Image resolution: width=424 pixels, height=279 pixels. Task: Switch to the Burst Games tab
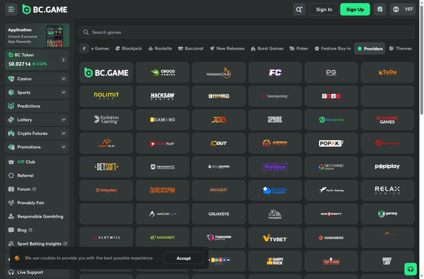click(267, 48)
